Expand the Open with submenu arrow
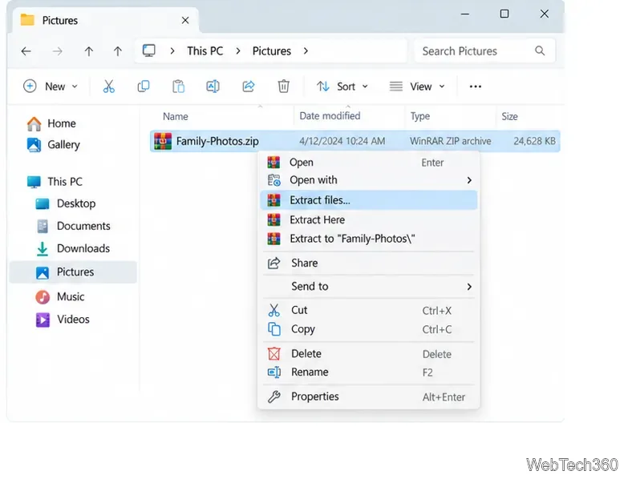Viewport: 632px width, 487px height. [x=469, y=180]
